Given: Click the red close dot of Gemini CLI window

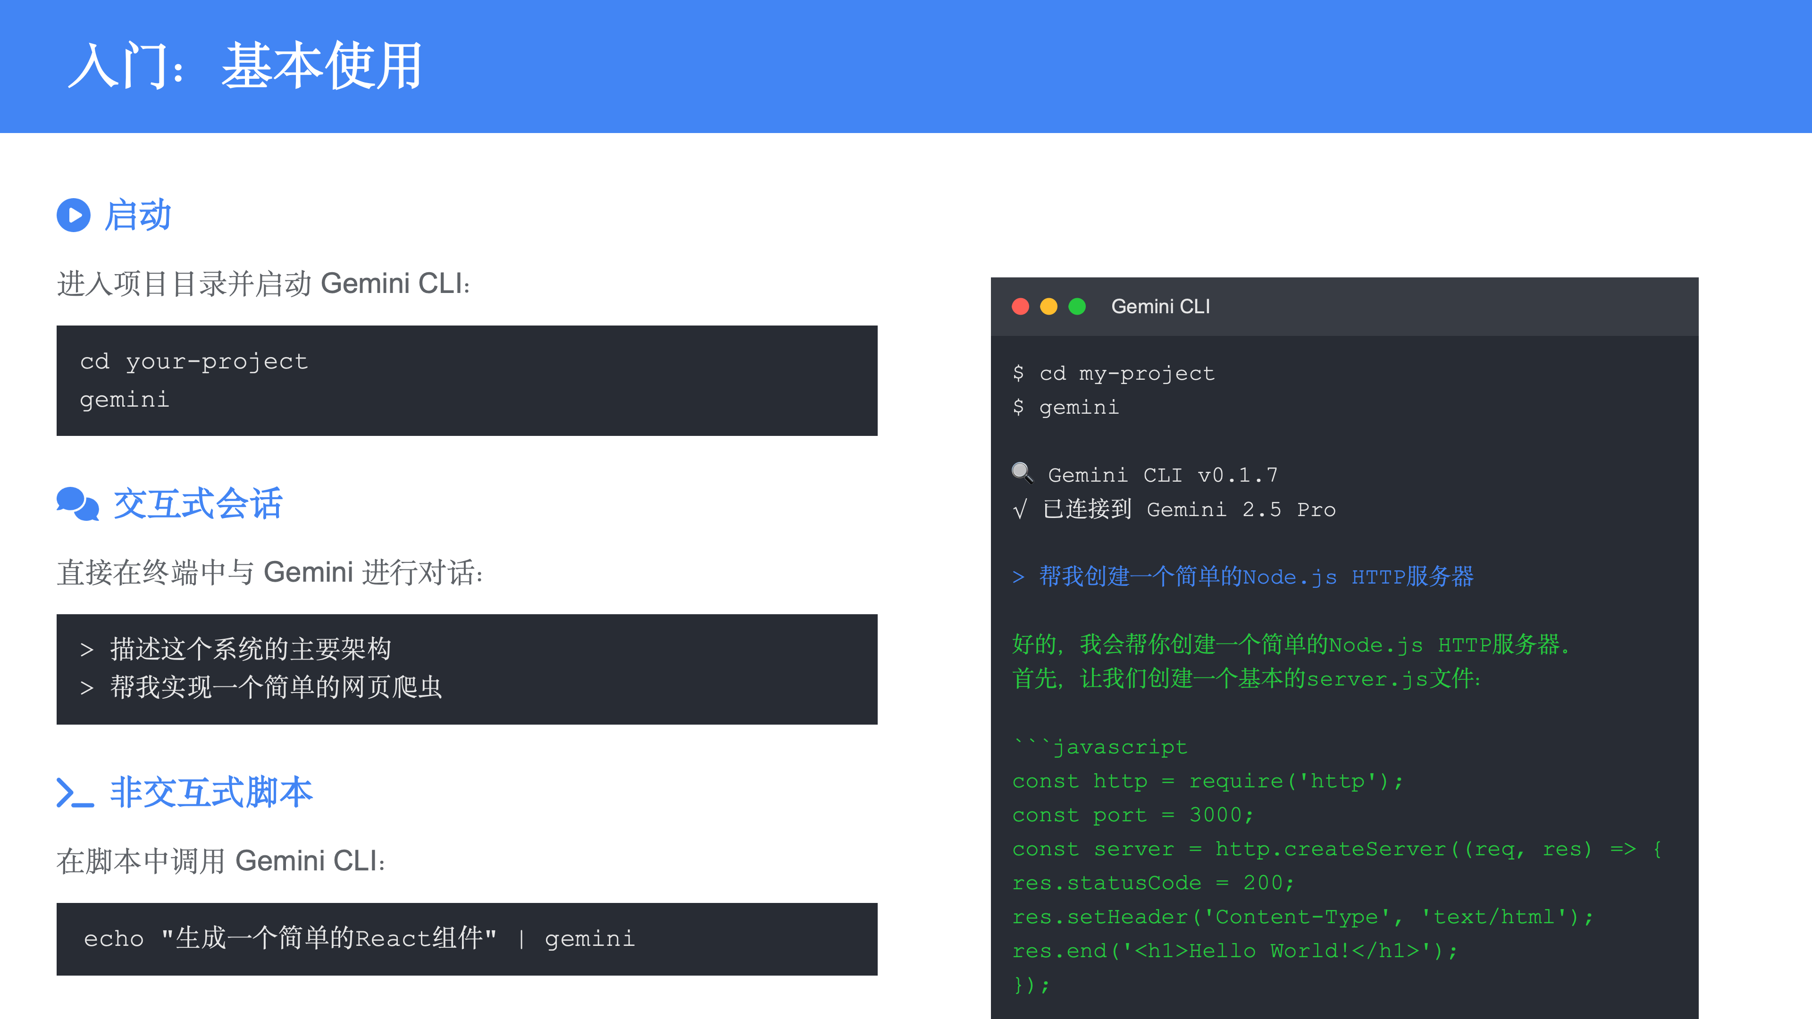Looking at the screenshot, I should (1021, 307).
